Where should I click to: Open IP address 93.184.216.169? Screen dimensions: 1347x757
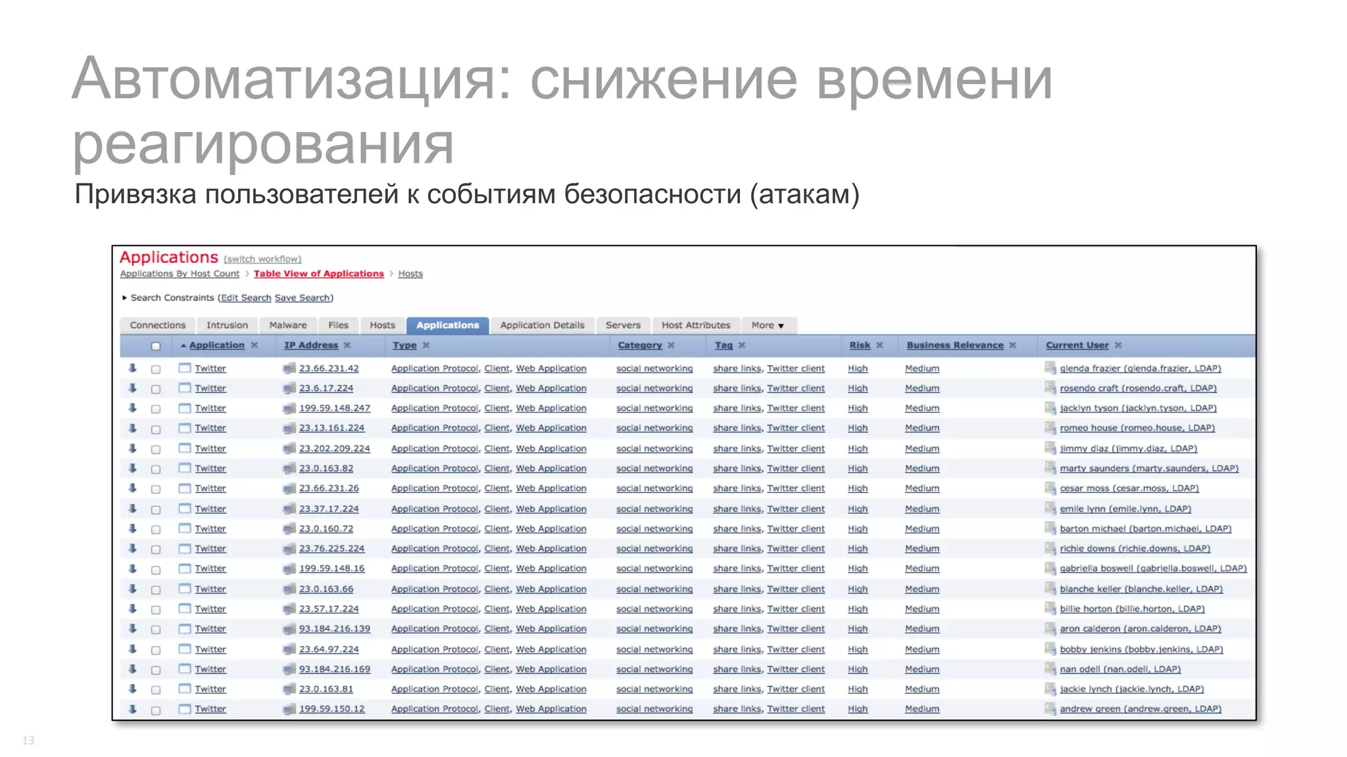[335, 669]
